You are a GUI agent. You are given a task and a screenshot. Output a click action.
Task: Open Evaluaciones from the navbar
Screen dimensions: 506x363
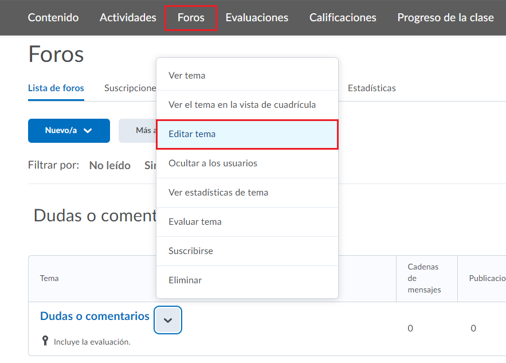tap(257, 17)
